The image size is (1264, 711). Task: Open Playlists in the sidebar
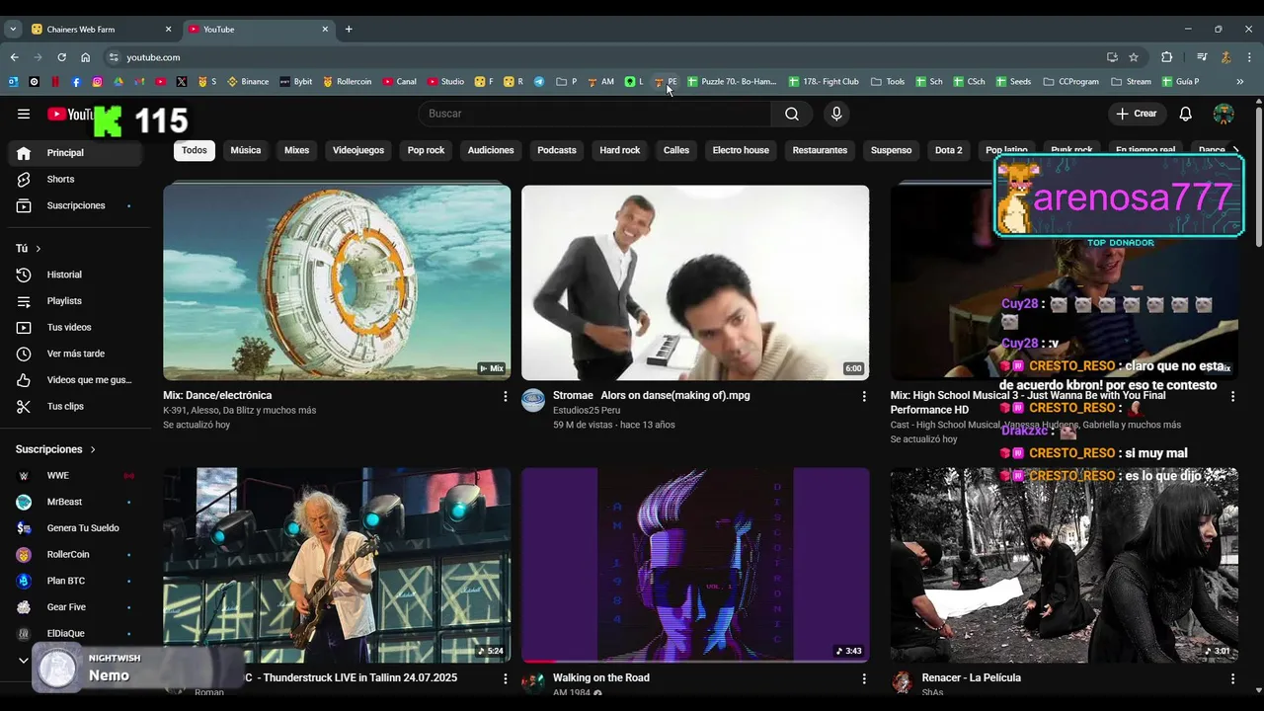coord(77,301)
